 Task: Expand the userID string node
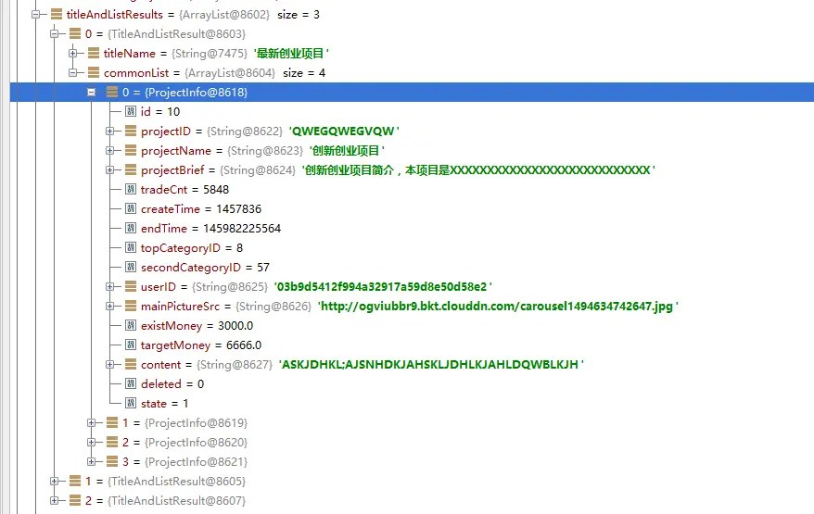tap(110, 287)
